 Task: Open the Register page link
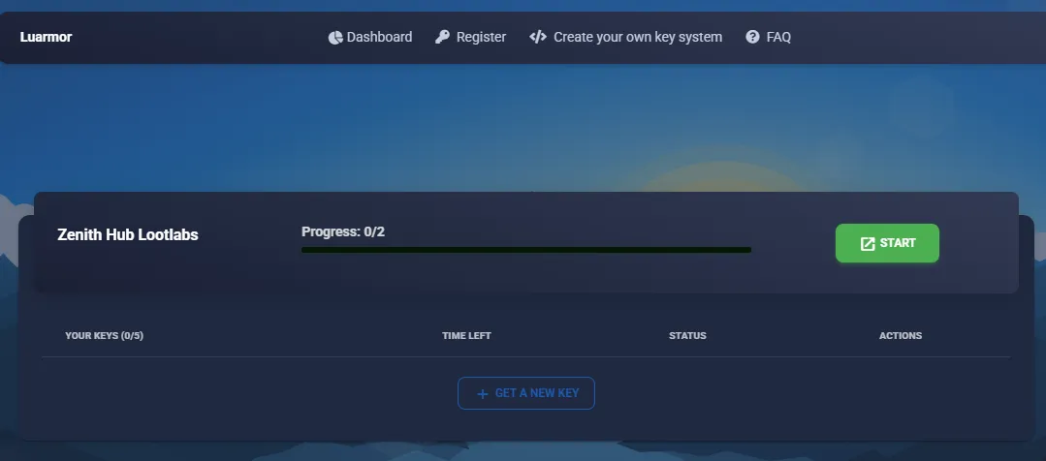click(471, 38)
